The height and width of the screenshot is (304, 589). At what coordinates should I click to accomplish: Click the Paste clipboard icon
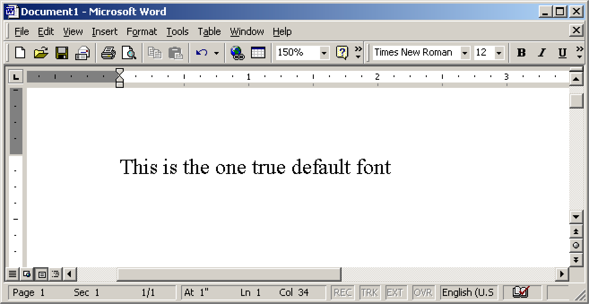click(175, 53)
